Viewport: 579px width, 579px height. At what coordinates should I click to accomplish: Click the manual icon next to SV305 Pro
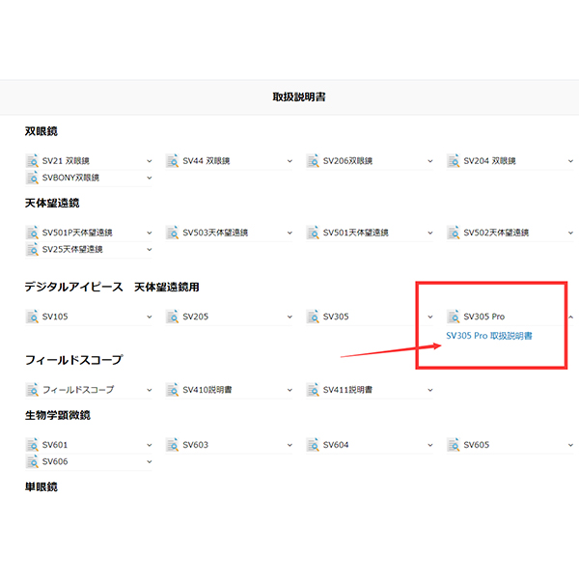pos(454,317)
